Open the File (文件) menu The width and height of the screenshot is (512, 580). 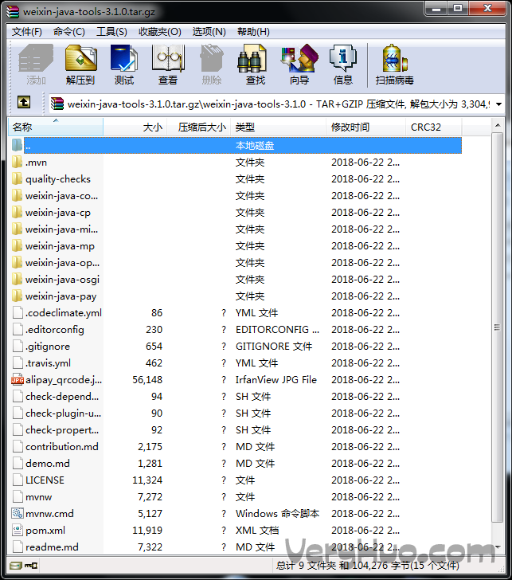click(x=26, y=32)
